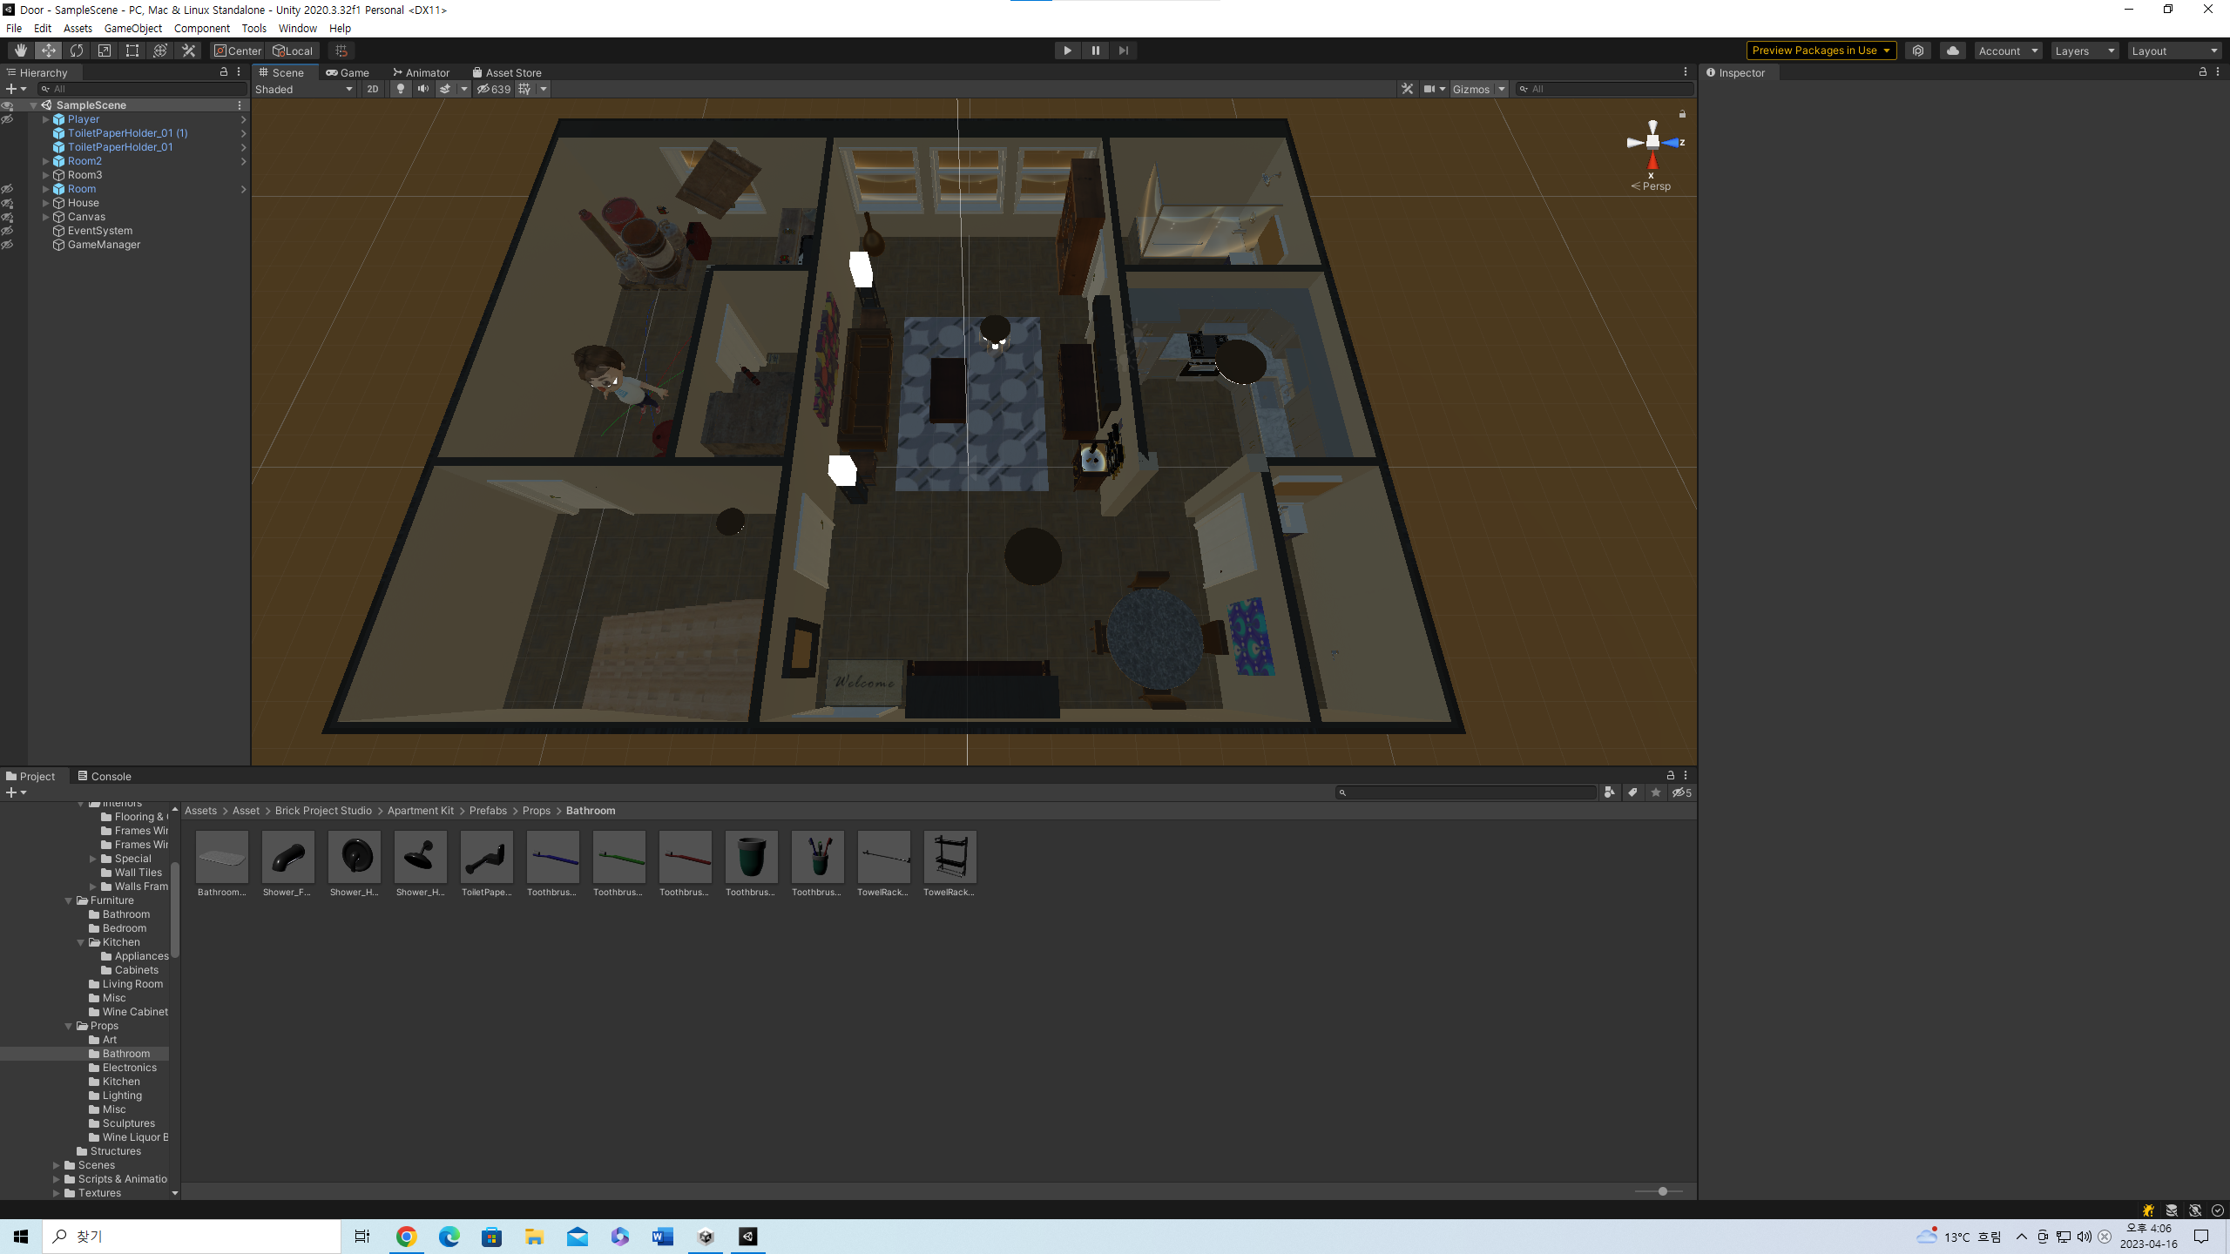Image resolution: width=2230 pixels, height=1254 pixels.
Task: Switch to the Asset Store tab
Action: click(507, 72)
